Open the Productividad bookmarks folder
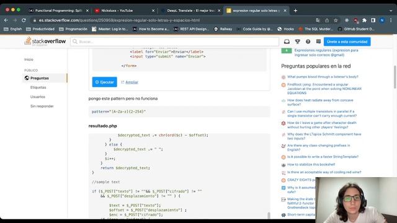The image size is (397, 223). click(40, 29)
